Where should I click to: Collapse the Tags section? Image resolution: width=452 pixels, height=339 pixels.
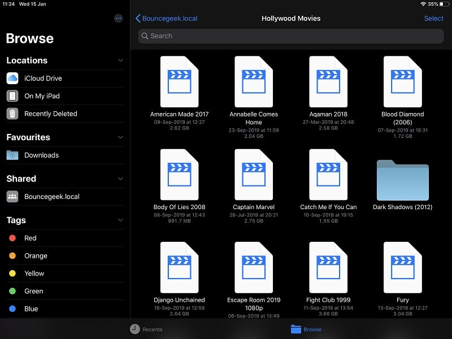(120, 220)
